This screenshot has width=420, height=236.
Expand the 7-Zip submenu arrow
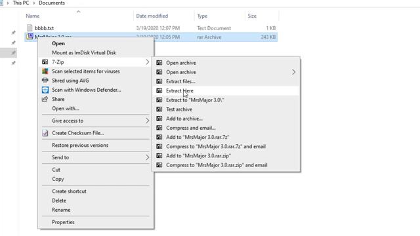pyautogui.click(x=147, y=62)
